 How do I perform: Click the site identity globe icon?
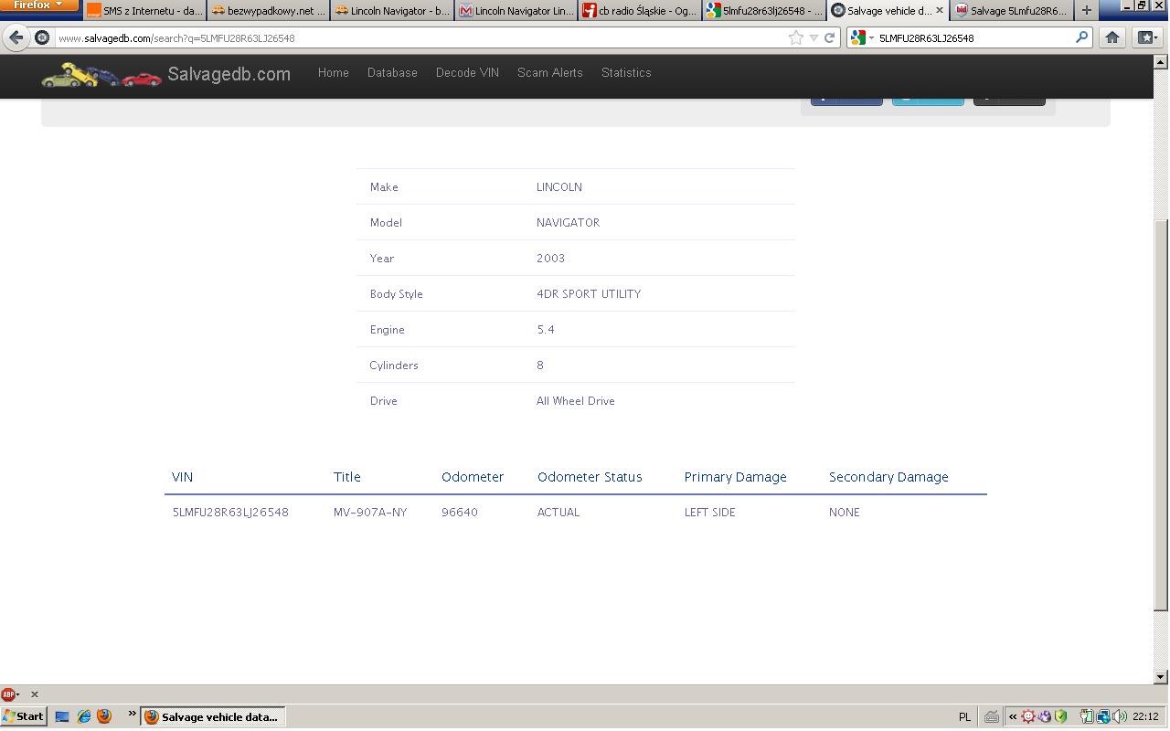[x=42, y=37]
